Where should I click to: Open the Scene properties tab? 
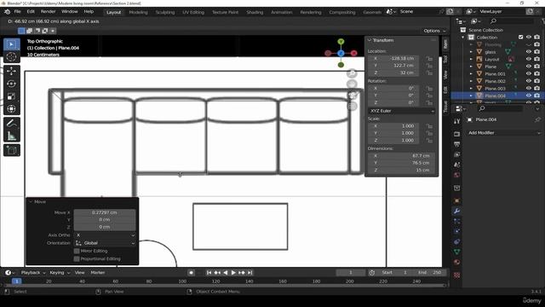456,165
